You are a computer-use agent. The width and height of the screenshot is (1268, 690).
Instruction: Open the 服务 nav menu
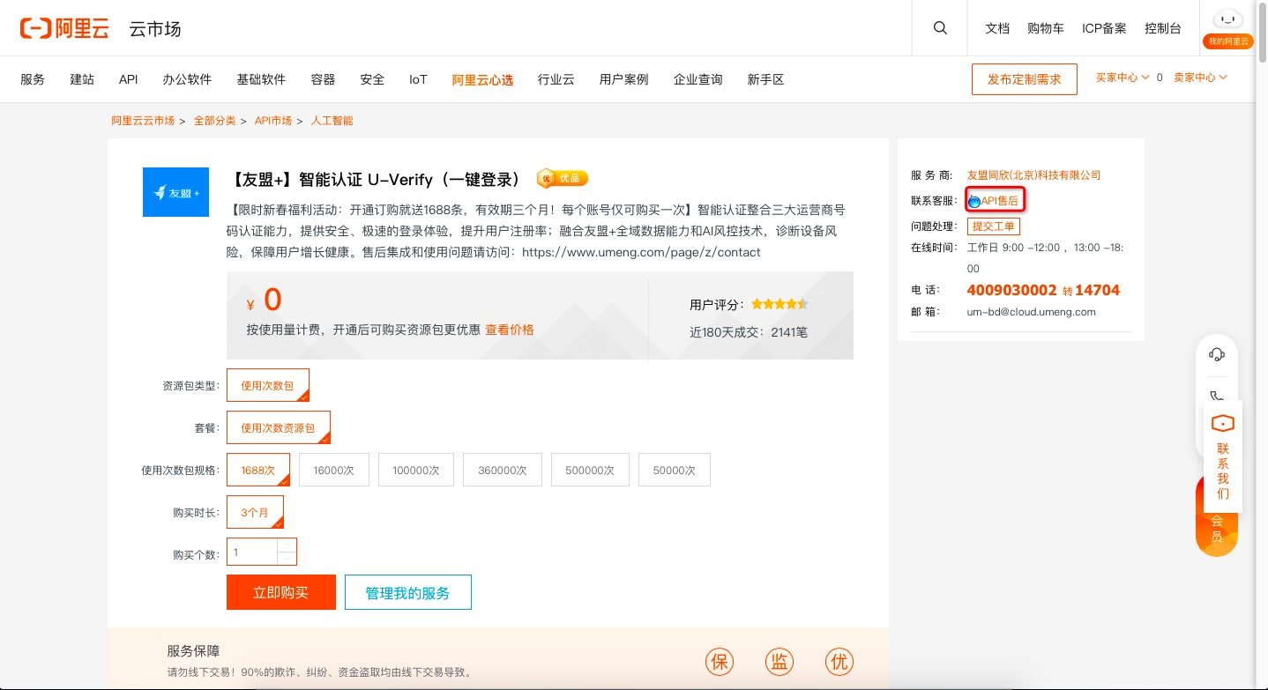[x=33, y=79]
